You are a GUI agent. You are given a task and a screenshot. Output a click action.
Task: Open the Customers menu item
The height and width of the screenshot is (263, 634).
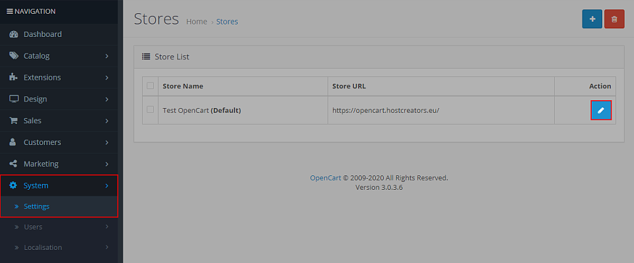(x=59, y=142)
